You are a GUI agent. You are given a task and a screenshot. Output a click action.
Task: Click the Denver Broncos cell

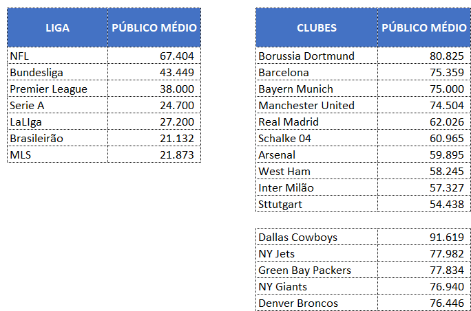tap(317, 303)
